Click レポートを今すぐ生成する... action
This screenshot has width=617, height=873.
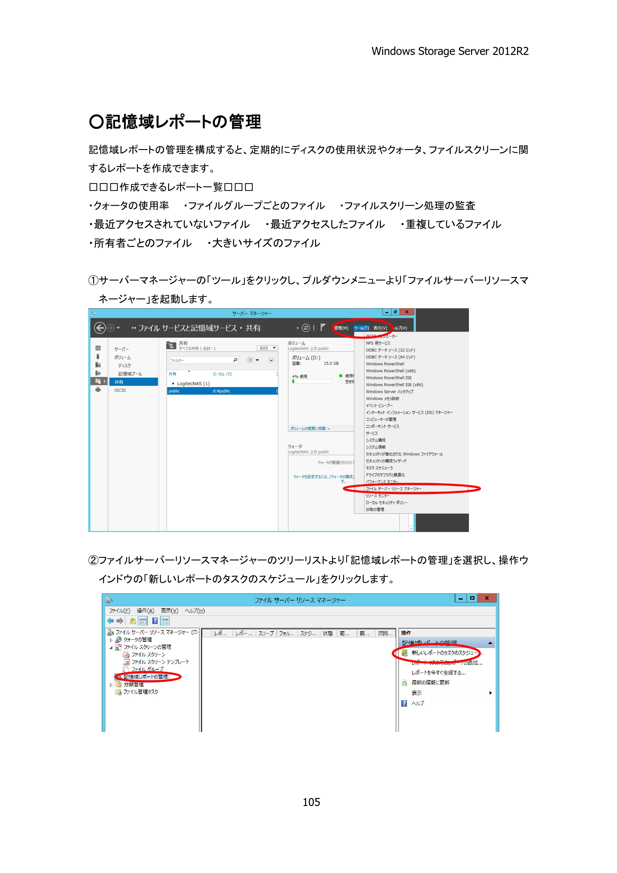439,673
